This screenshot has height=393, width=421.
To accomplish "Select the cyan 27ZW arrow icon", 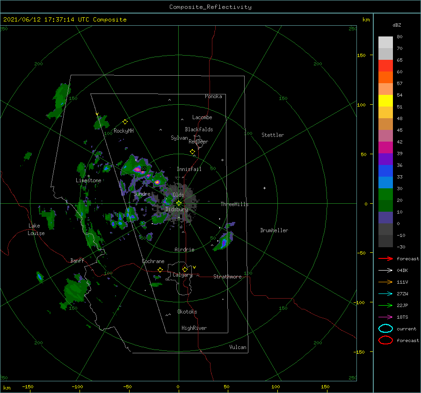I will click(385, 294).
